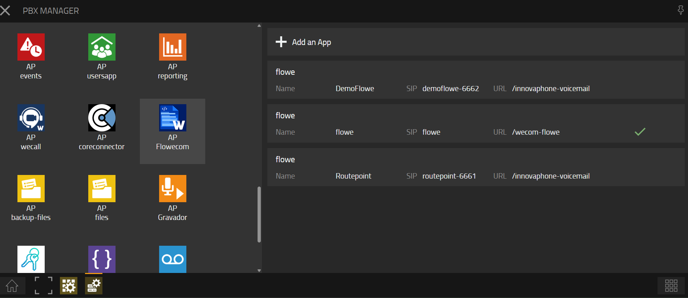Open the AP Gravador app
The height and width of the screenshot is (298, 688).
point(173,189)
